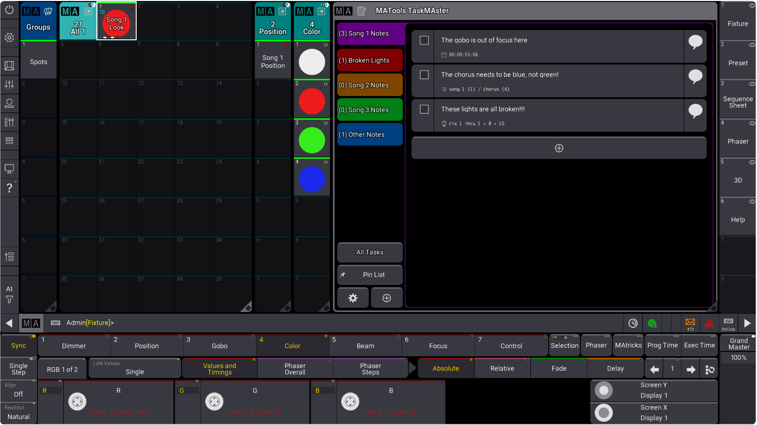
Task: Open the settings gear in the left sidebar
Action: click(10, 37)
